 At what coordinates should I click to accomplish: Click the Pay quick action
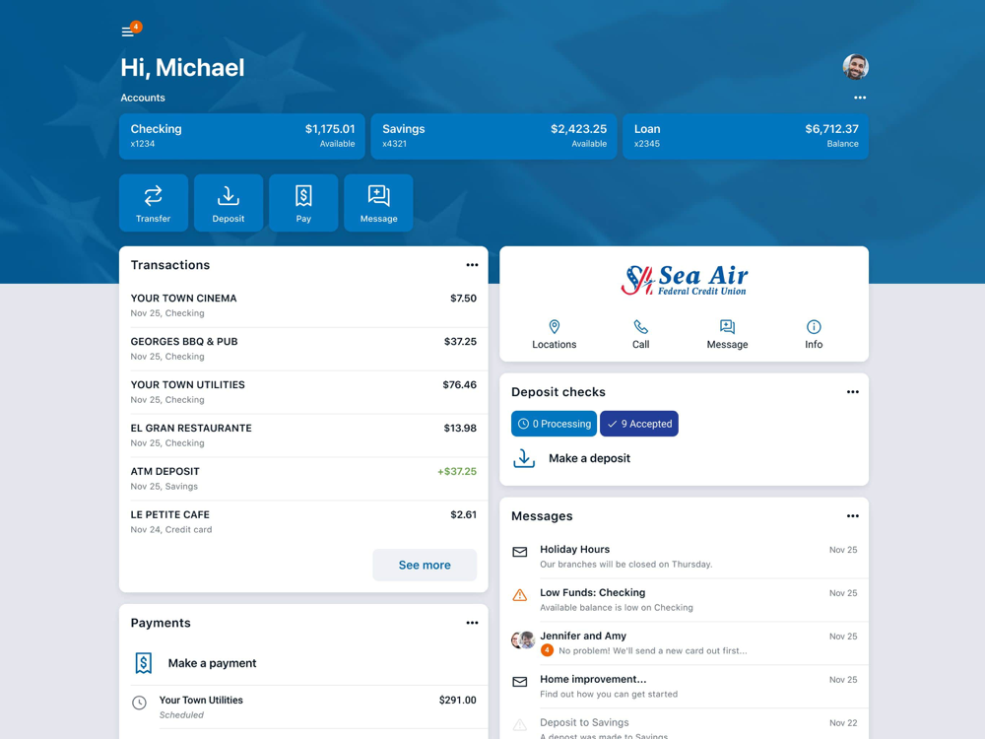[303, 203]
